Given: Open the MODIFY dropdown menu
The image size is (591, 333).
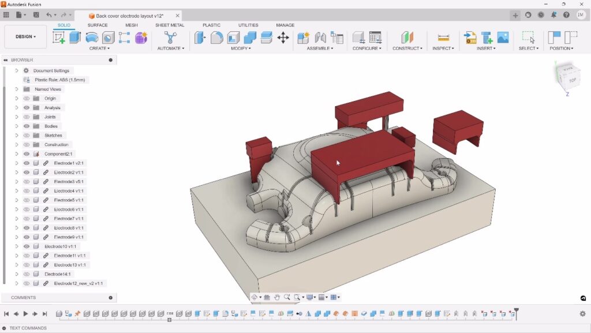Looking at the screenshot, I should pyautogui.click(x=241, y=48).
